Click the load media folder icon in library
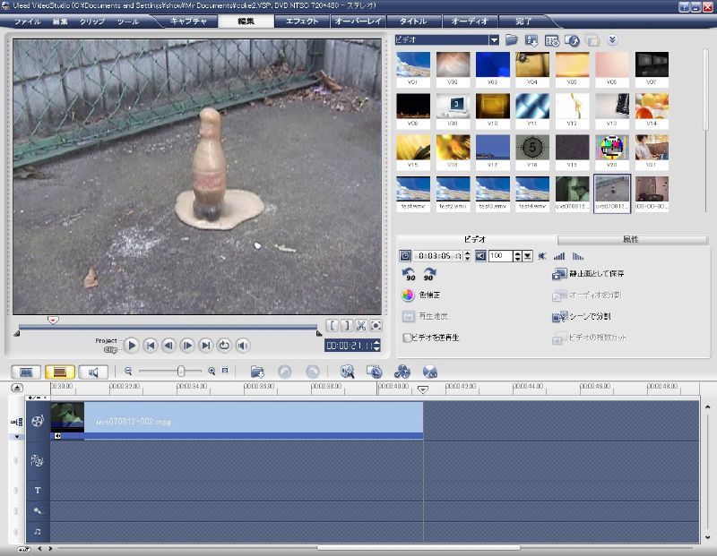The height and width of the screenshot is (556, 717). coord(512,40)
